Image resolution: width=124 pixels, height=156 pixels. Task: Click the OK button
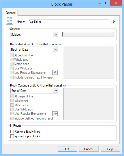pos(67,149)
